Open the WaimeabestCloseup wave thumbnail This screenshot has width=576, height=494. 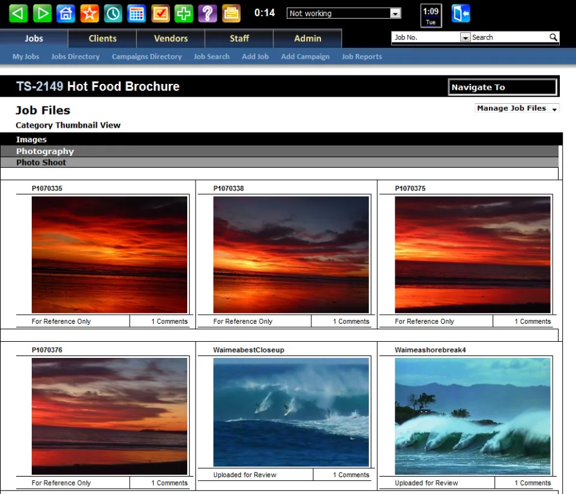coord(291,412)
